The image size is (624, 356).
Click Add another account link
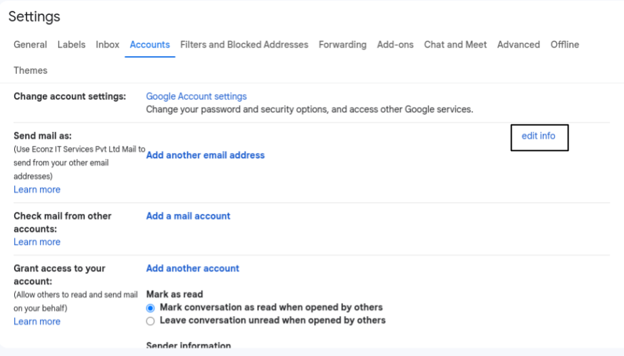193,269
